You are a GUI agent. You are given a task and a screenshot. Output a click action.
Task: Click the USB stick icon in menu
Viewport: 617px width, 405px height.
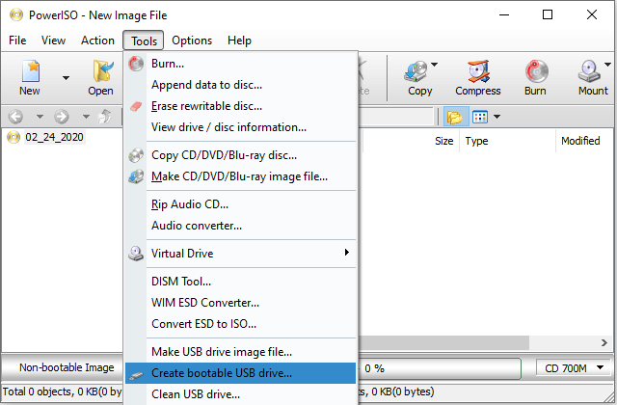136,376
